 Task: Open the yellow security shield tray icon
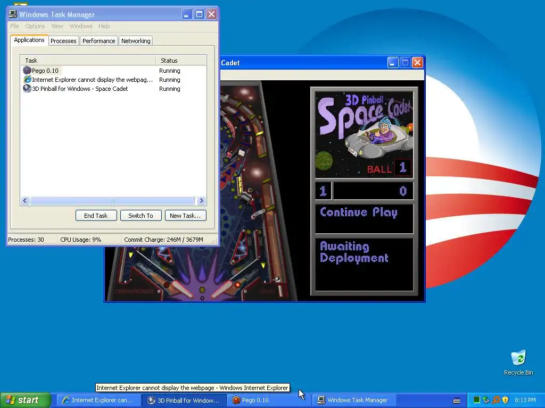tap(506, 400)
